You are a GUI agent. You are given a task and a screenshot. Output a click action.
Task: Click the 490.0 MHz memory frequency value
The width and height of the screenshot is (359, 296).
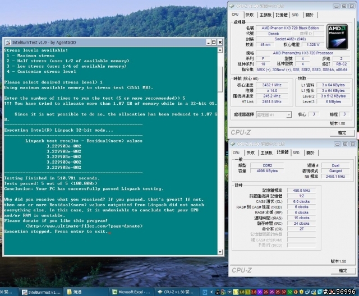click(x=302, y=190)
